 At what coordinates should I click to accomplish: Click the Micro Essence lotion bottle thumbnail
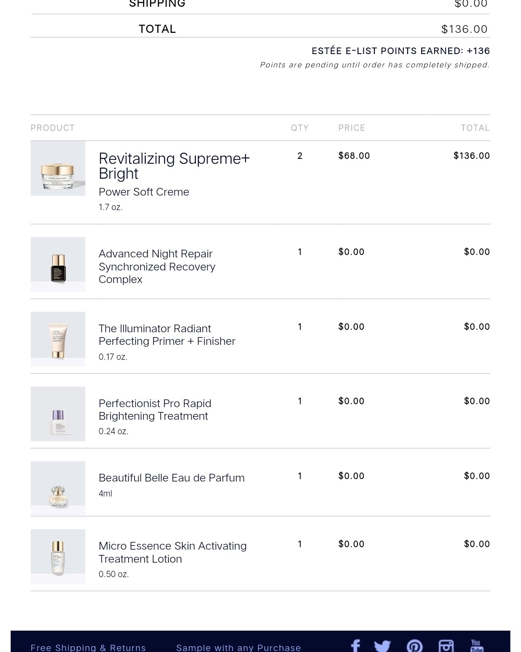[58, 556]
